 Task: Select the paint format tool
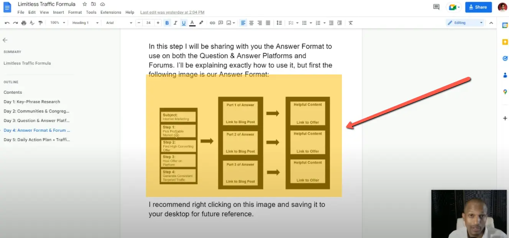coord(40,23)
